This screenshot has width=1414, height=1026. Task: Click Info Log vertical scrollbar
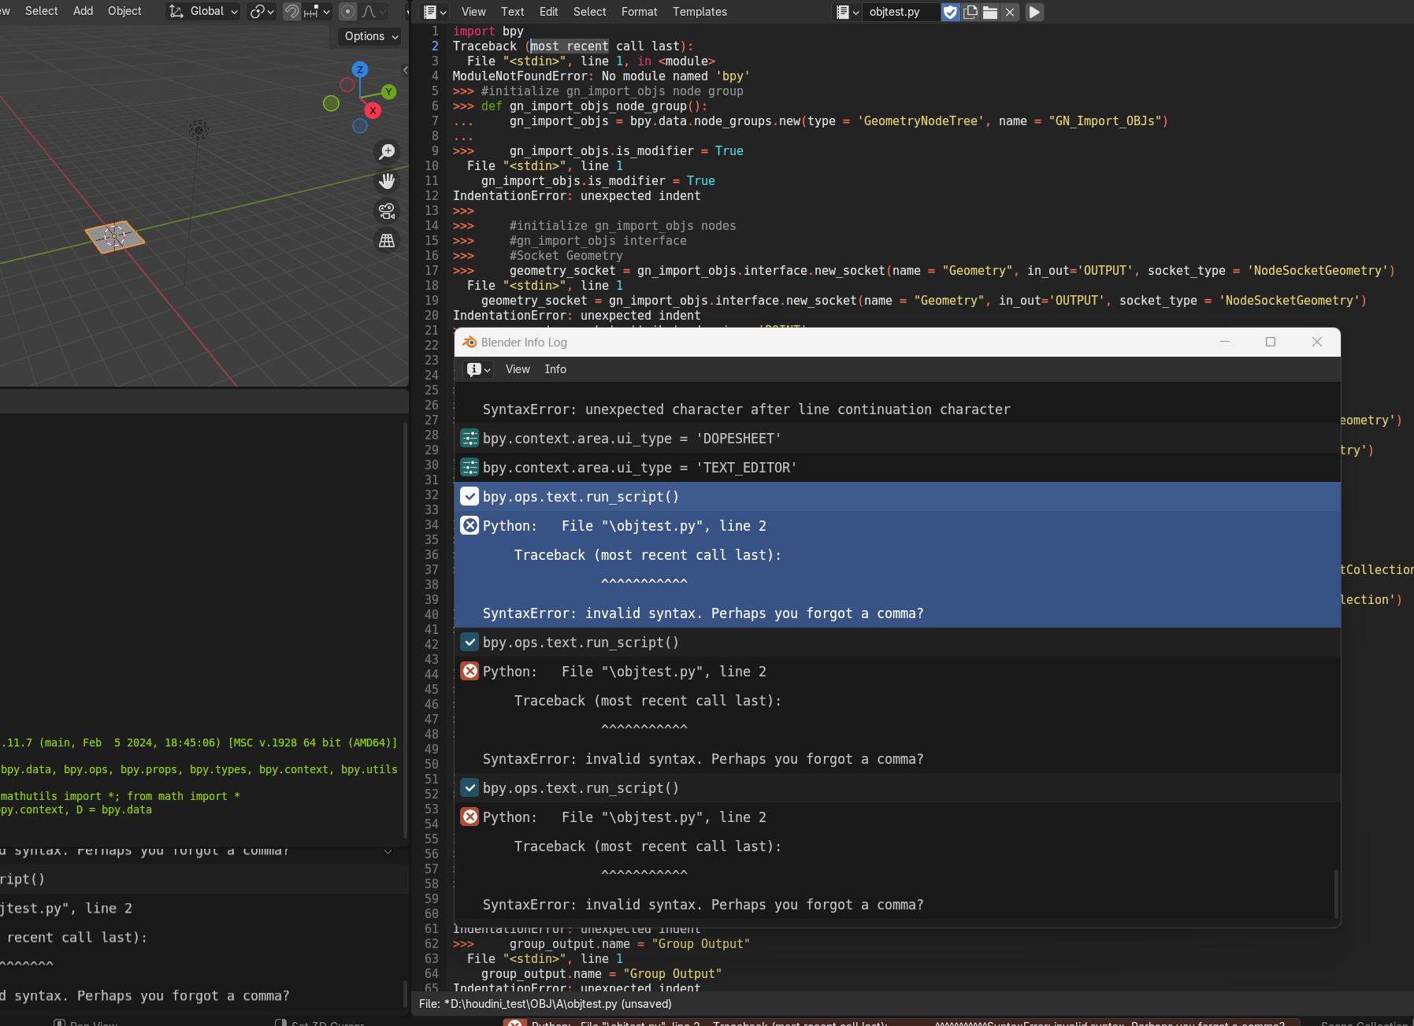click(x=1336, y=893)
